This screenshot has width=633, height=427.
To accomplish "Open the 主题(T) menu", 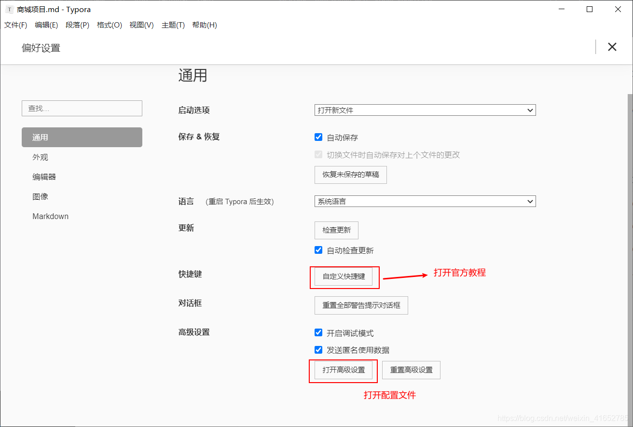I will 173,25.
